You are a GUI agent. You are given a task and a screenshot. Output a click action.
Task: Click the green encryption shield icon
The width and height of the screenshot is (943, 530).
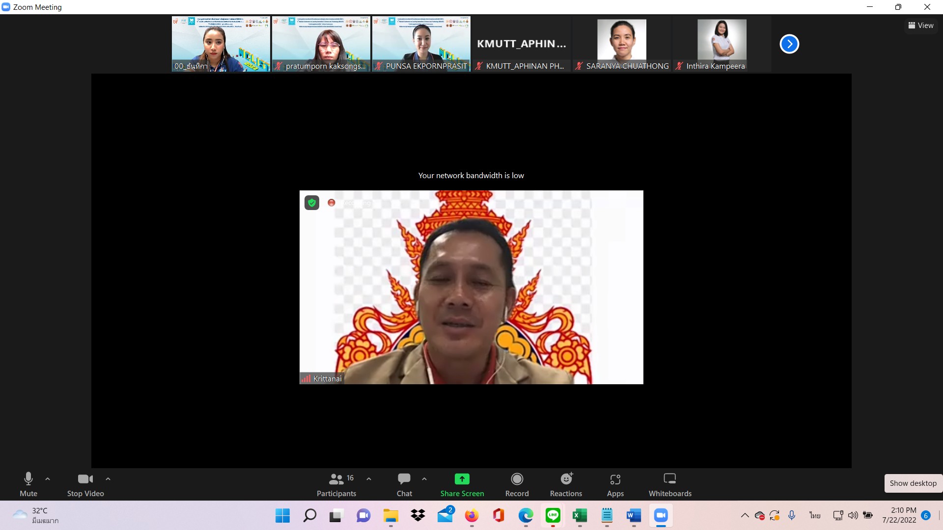[312, 203]
